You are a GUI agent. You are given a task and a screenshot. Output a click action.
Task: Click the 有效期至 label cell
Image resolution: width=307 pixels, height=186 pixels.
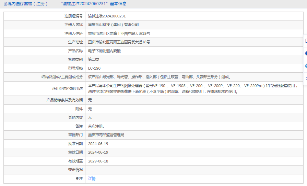coord(45,161)
